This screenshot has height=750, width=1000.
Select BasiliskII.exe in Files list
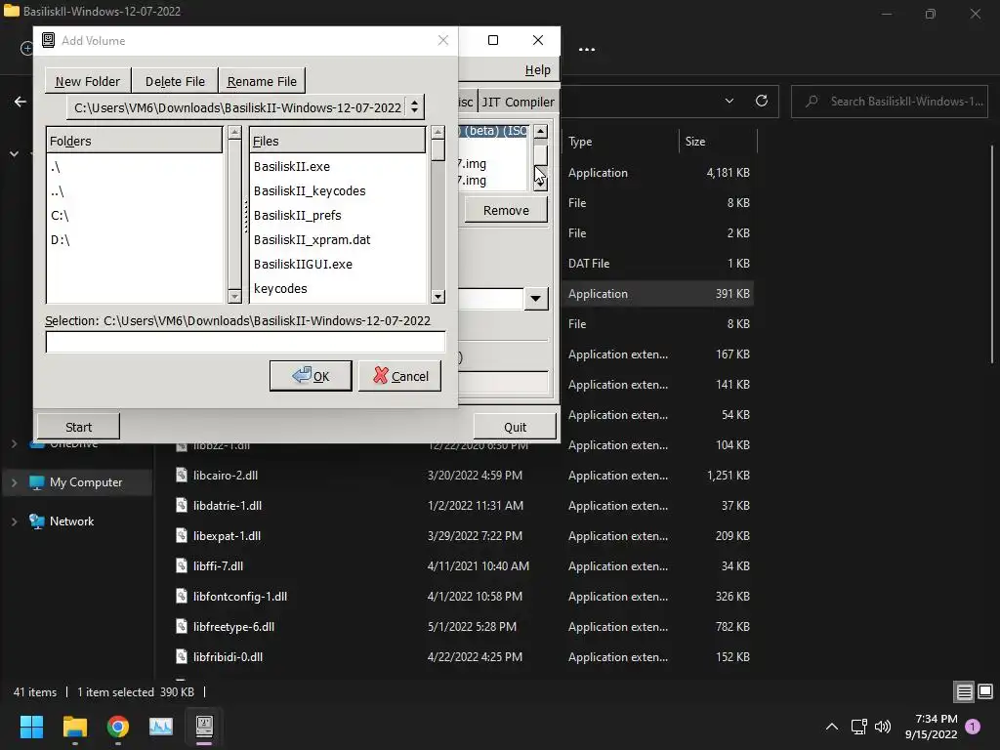point(338,166)
